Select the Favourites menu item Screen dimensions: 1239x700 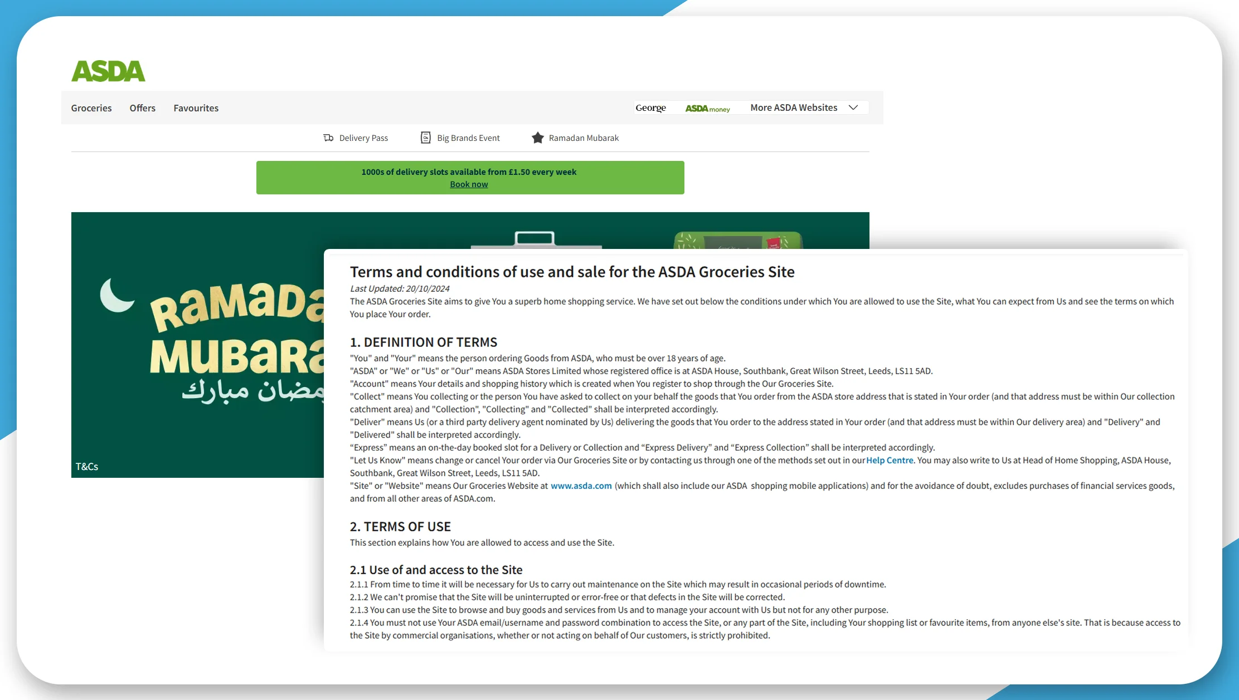point(196,107)
